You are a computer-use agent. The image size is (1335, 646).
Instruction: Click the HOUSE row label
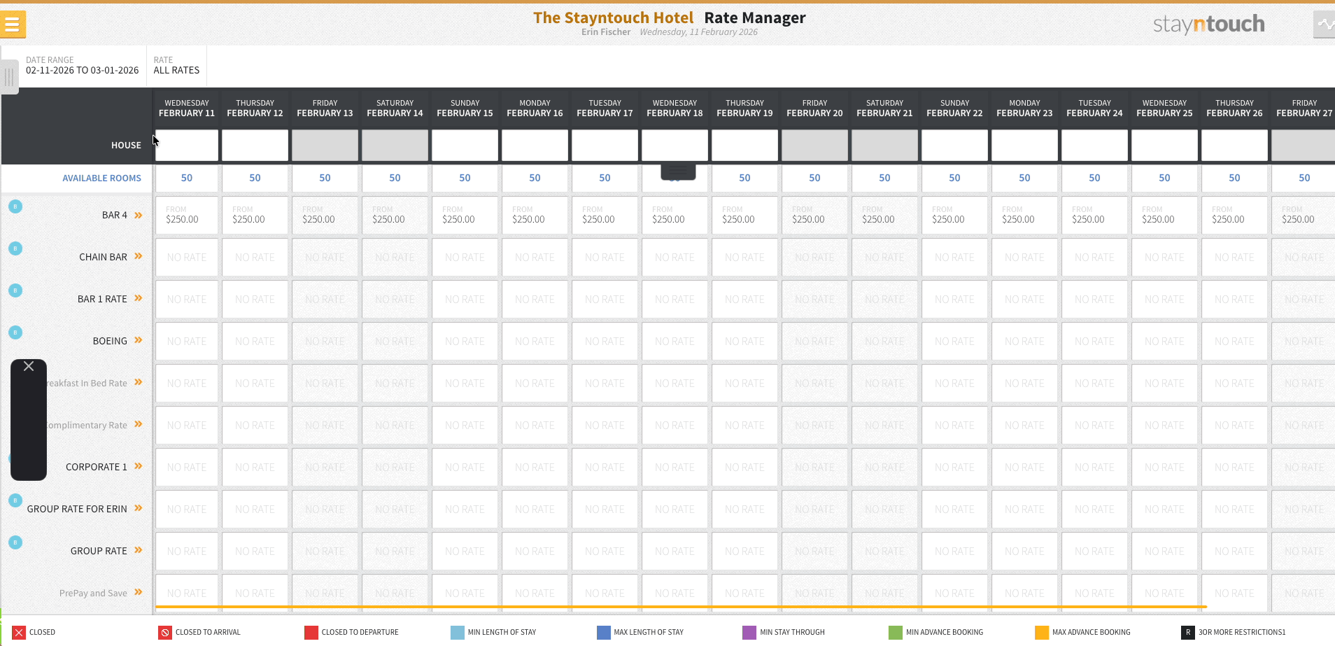126,146
